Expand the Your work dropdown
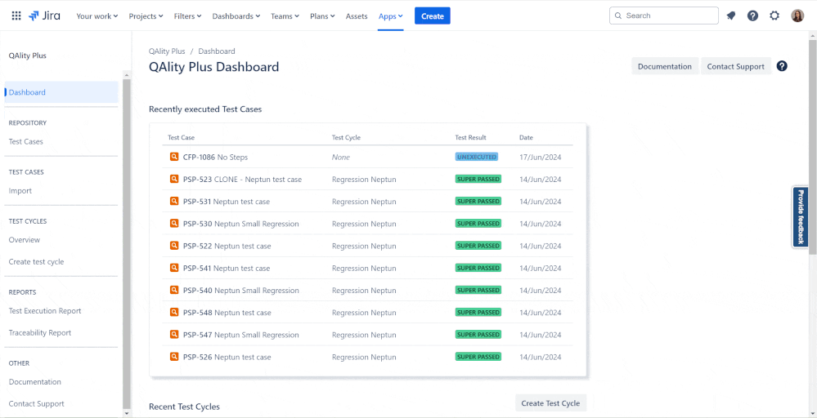 coord(97,16)
